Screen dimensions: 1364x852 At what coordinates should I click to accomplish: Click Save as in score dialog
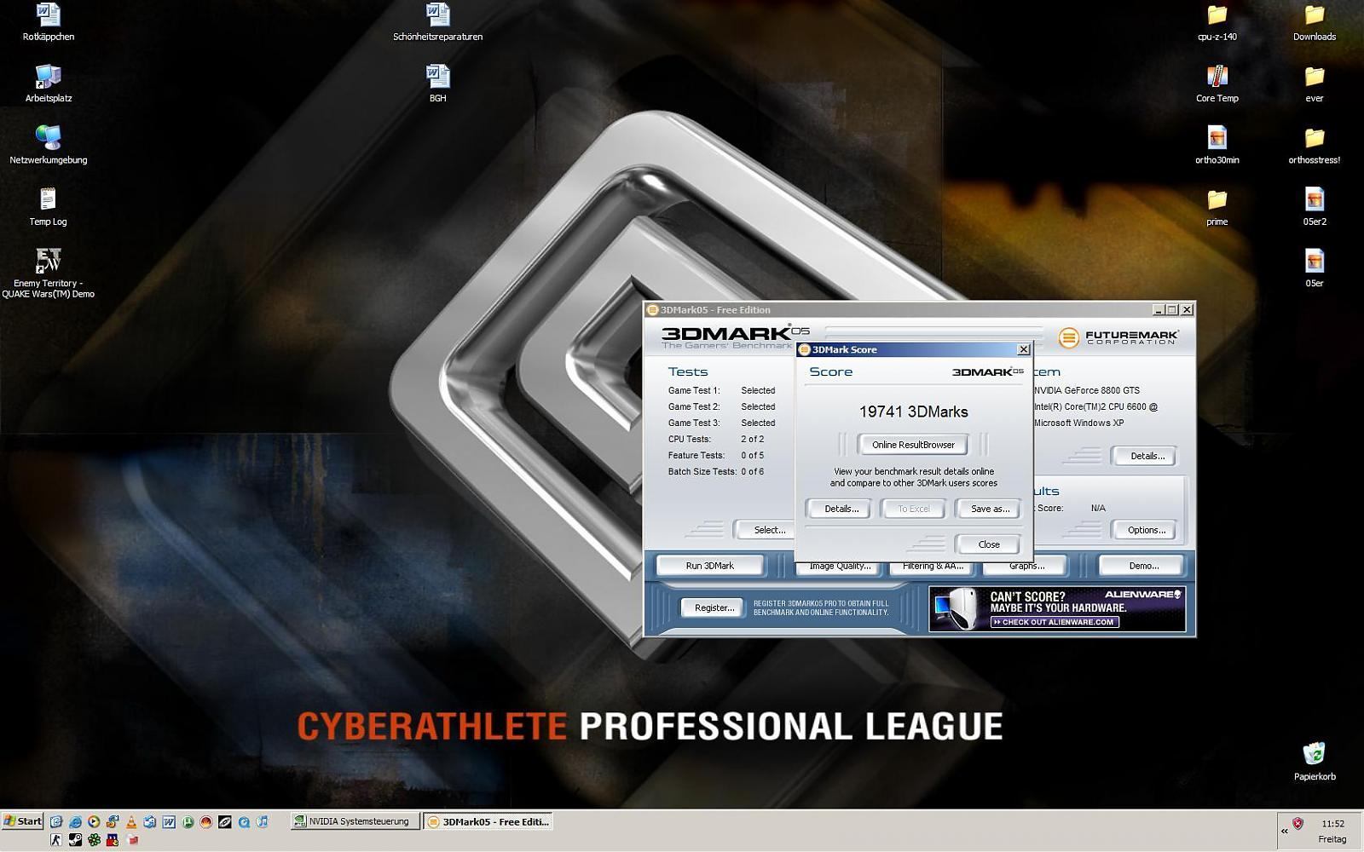click(x=990, y=509)
